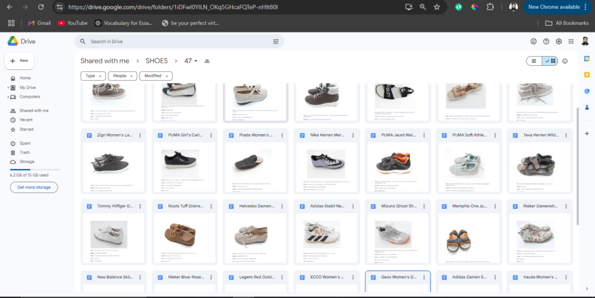
Task: Click the file list vertical scrollbar
Action: pos(578,166)
